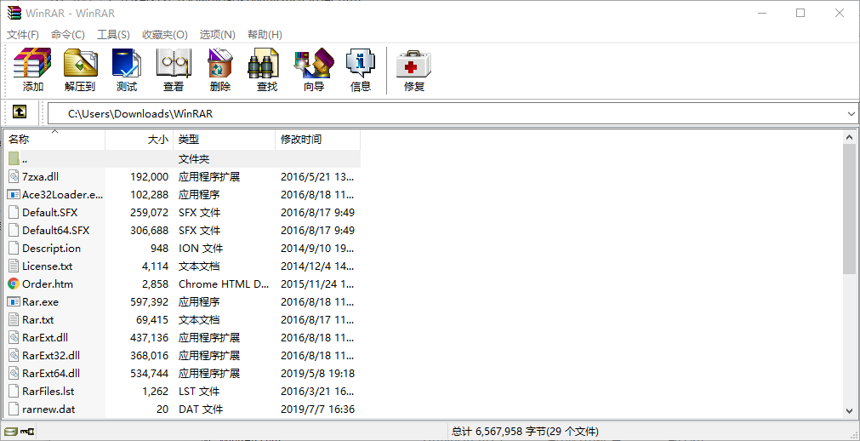Open the 收藏夹(O) menu

pyautogui.click(x=165, y=35)
